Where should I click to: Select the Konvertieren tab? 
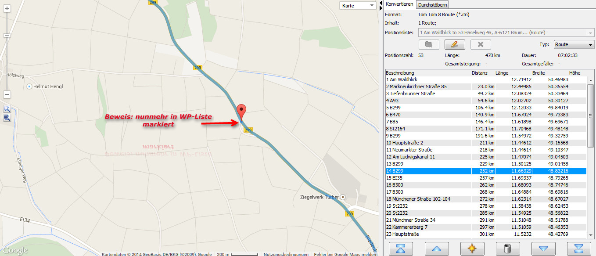pyautogui.click(x=399, y=4)
